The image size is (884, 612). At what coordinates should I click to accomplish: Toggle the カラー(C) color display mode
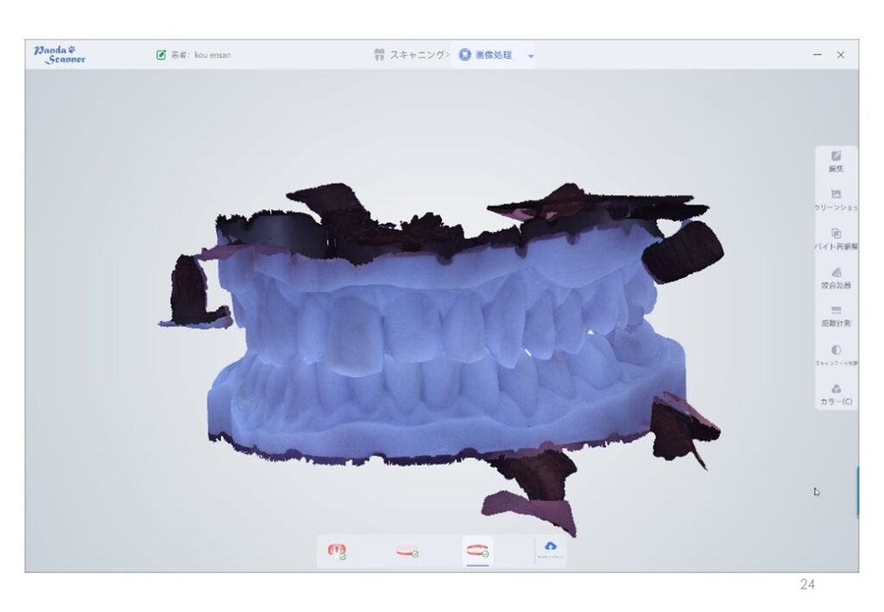tap(836, 394)
